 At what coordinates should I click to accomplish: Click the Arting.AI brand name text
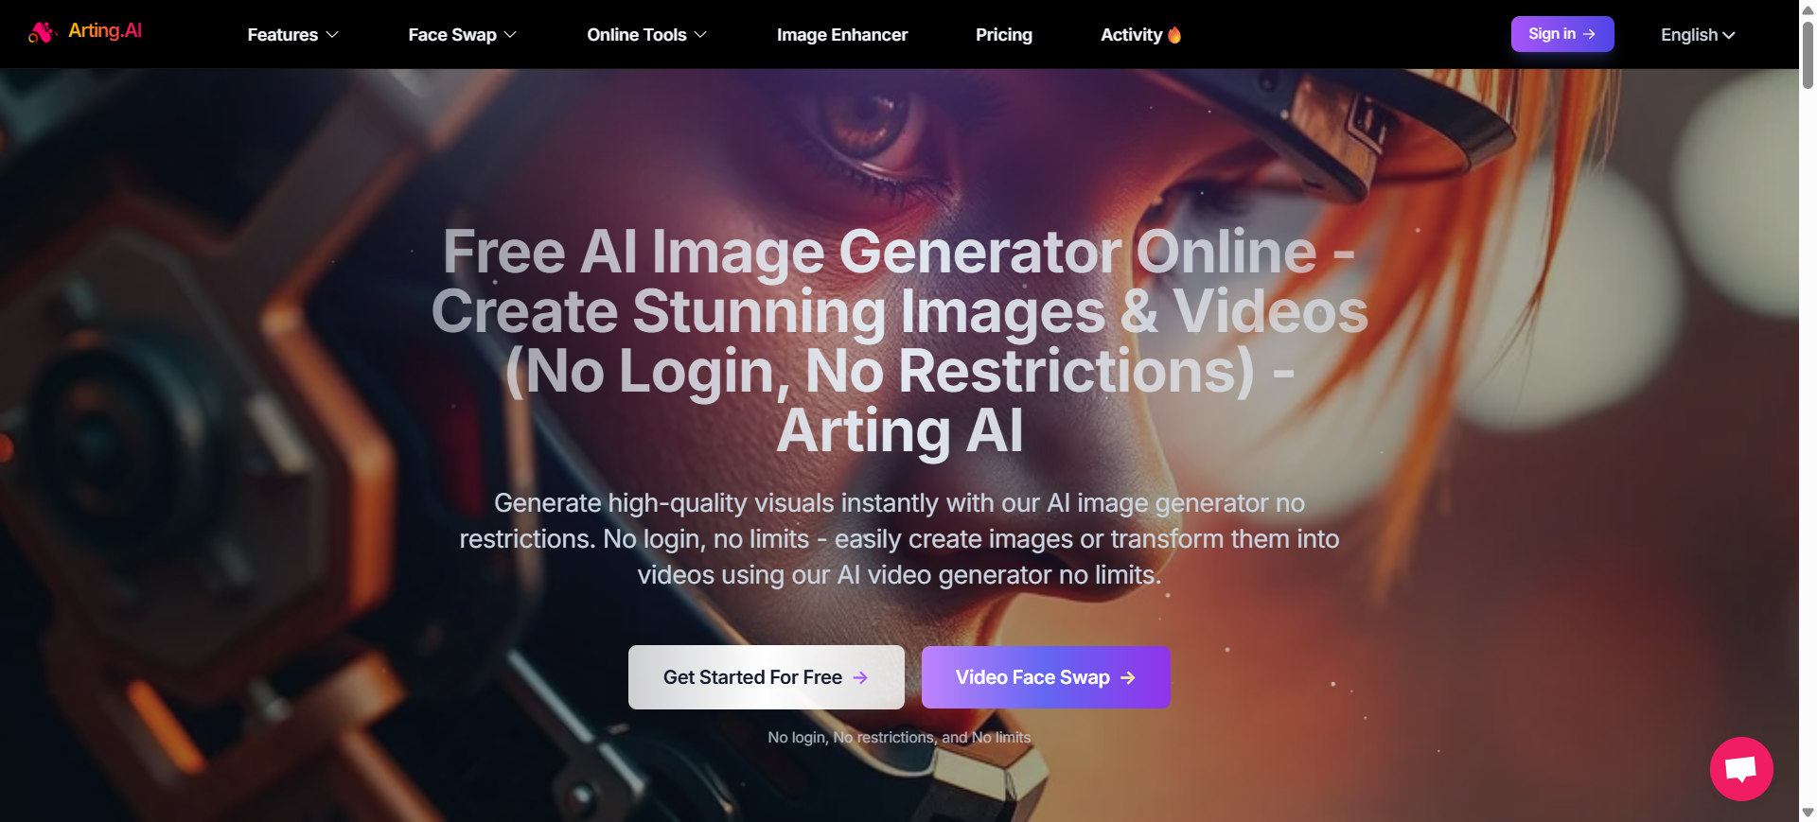105,30
